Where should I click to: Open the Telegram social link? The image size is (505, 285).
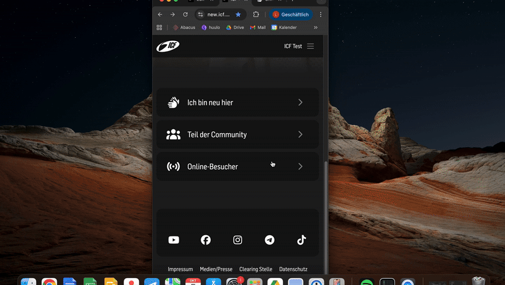270,240
